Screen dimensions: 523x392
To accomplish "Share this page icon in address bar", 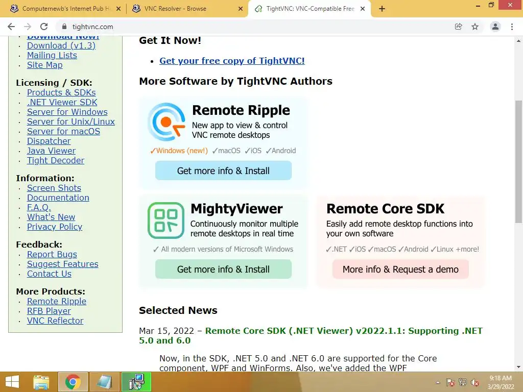I will click(459, 27).
